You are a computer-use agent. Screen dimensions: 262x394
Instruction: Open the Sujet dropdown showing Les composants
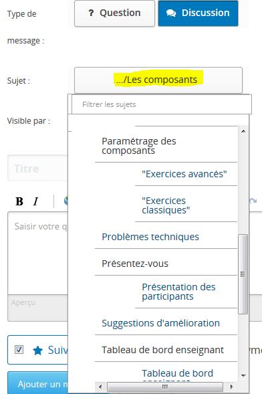[x=158, y=80]
